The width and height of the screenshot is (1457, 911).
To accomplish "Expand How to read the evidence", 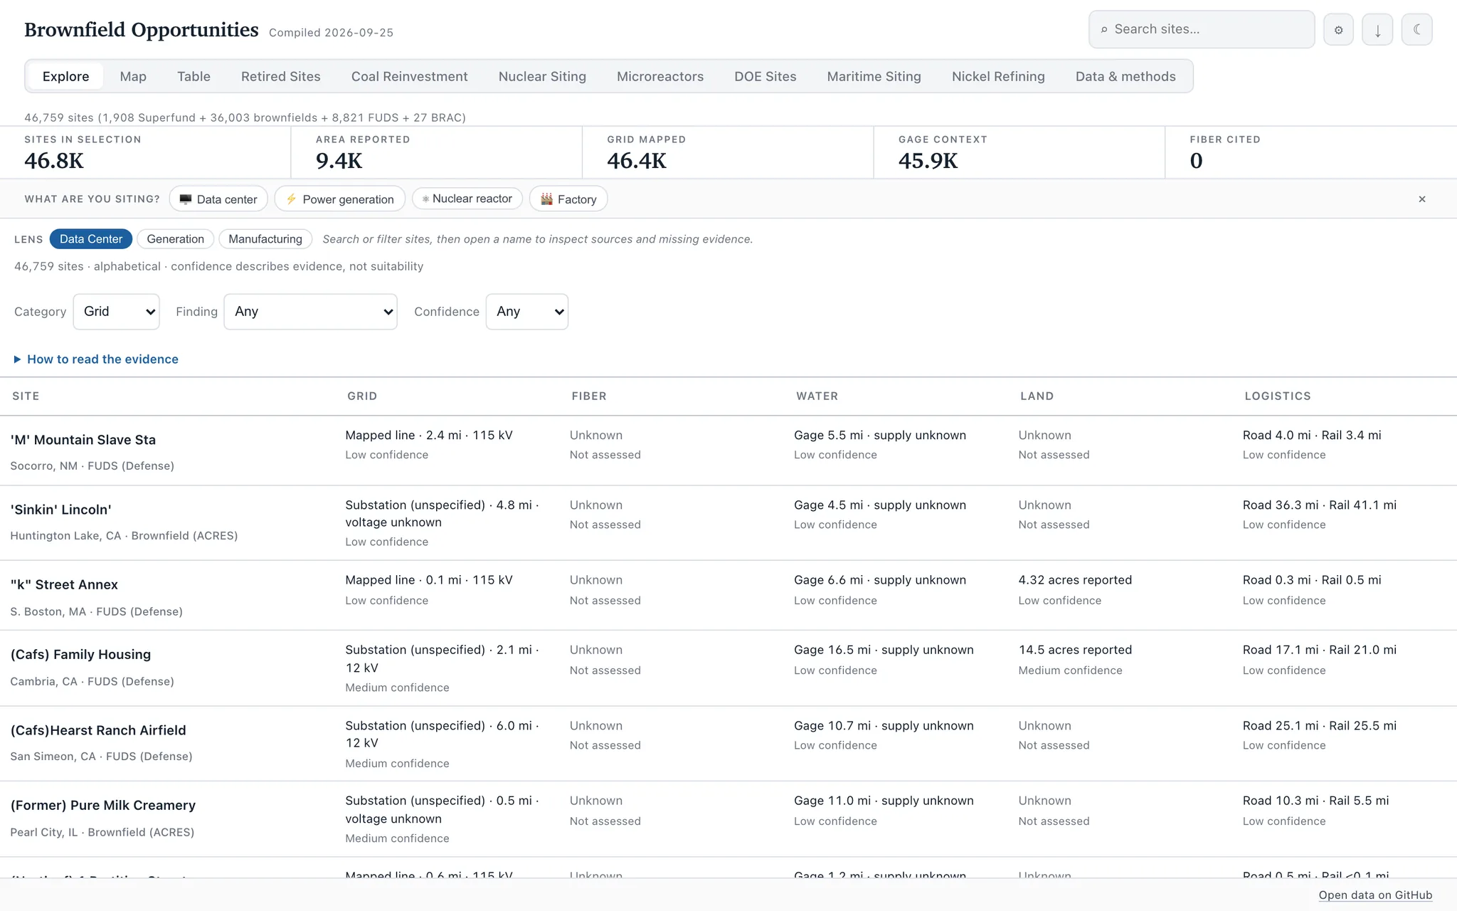I will [96, 359].
